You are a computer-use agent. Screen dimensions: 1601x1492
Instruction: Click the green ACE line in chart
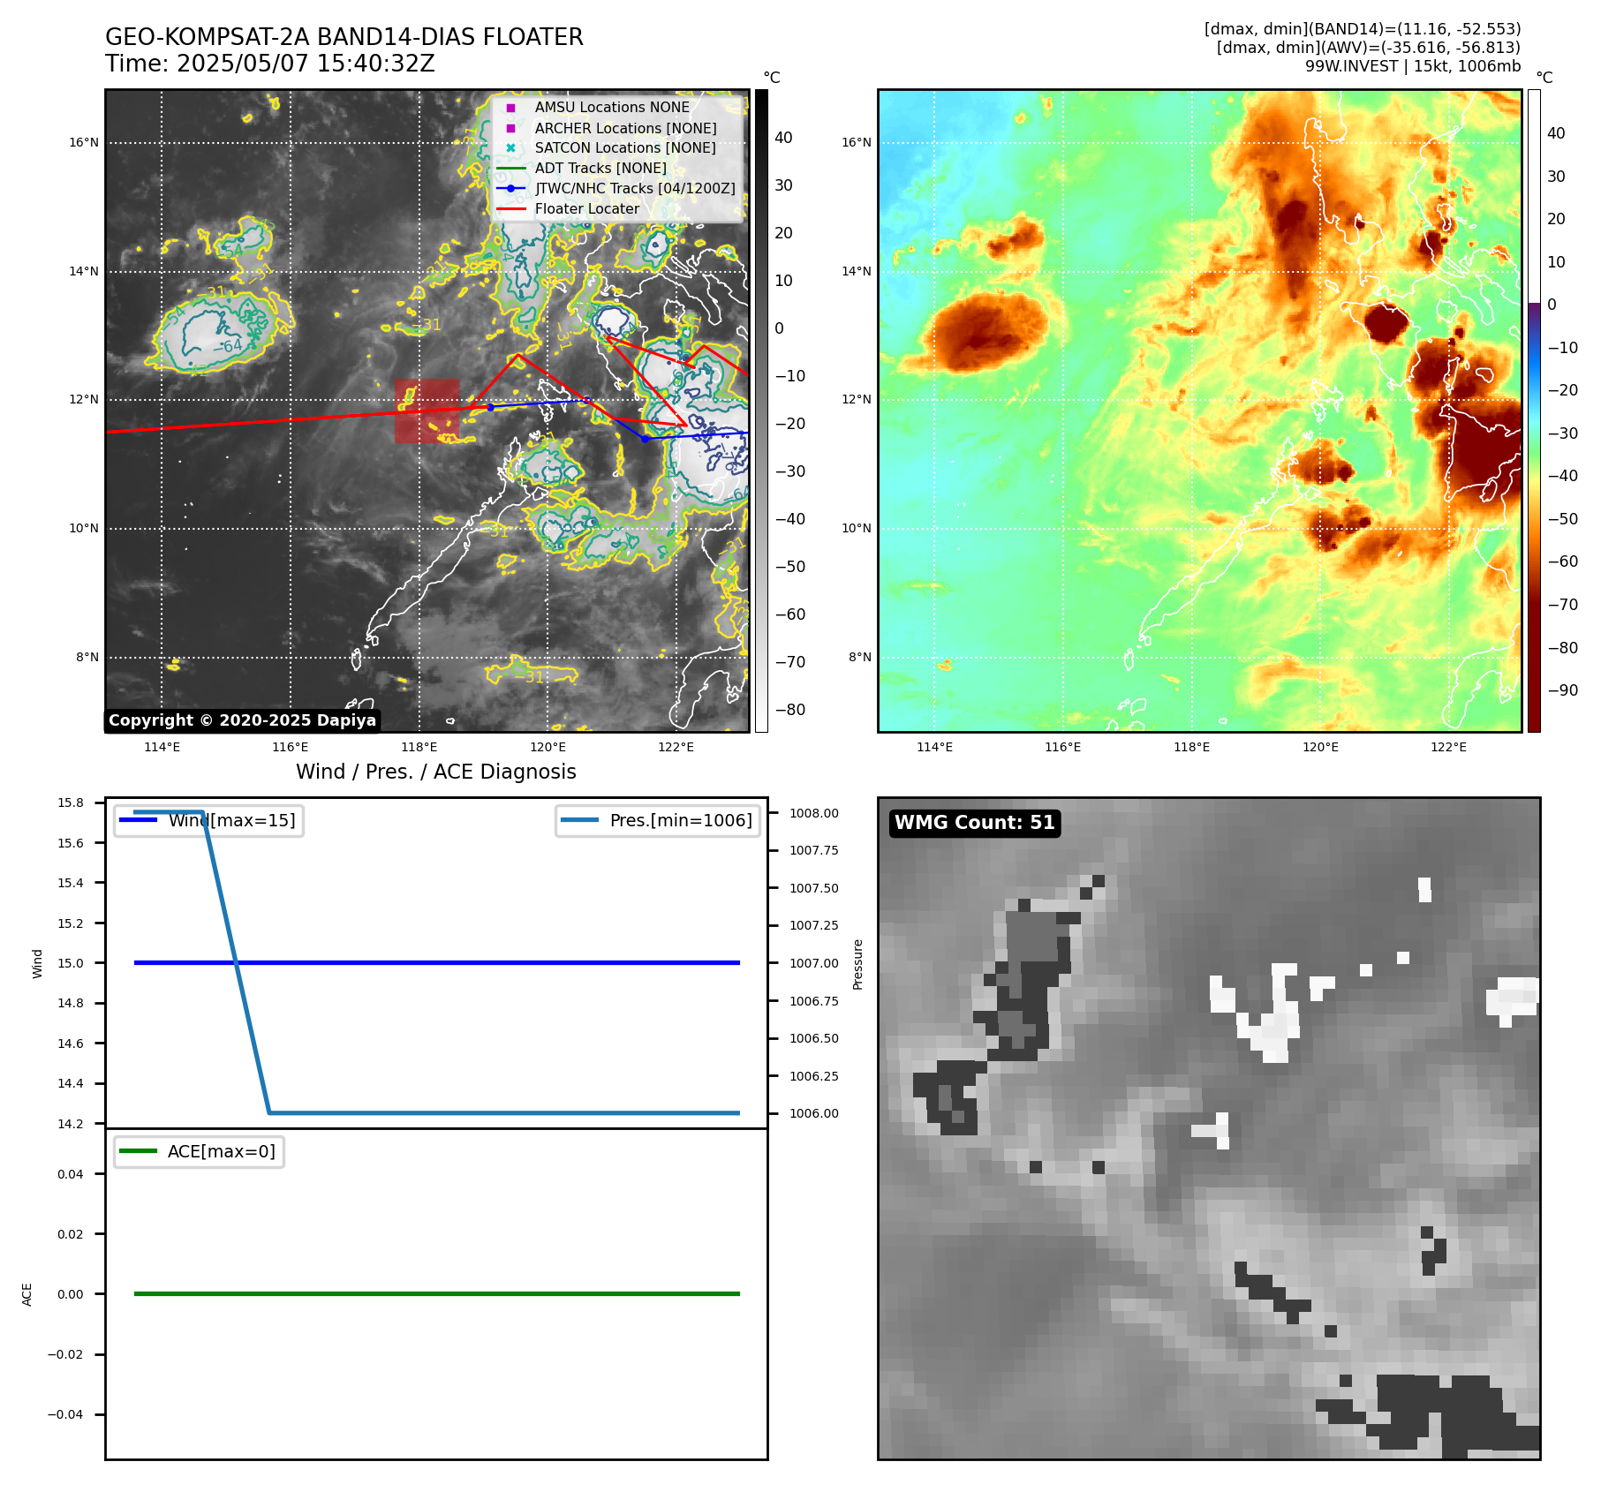pyautogui.click(x=436, y=1293)
